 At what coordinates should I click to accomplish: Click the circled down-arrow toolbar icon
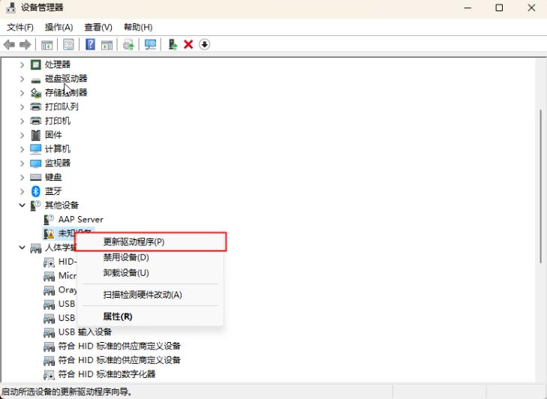pos(204,45)
